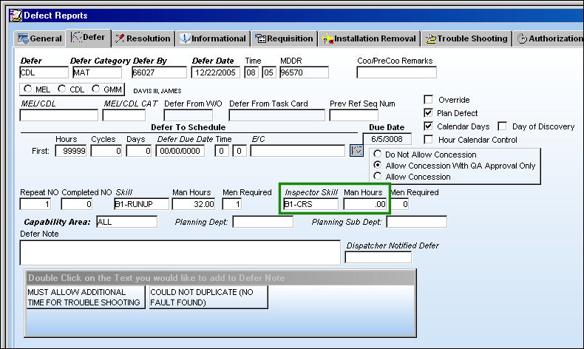Open the Trouble Shooting tab
This screenshot has height=349, width=584.
(x=466, y=38)
